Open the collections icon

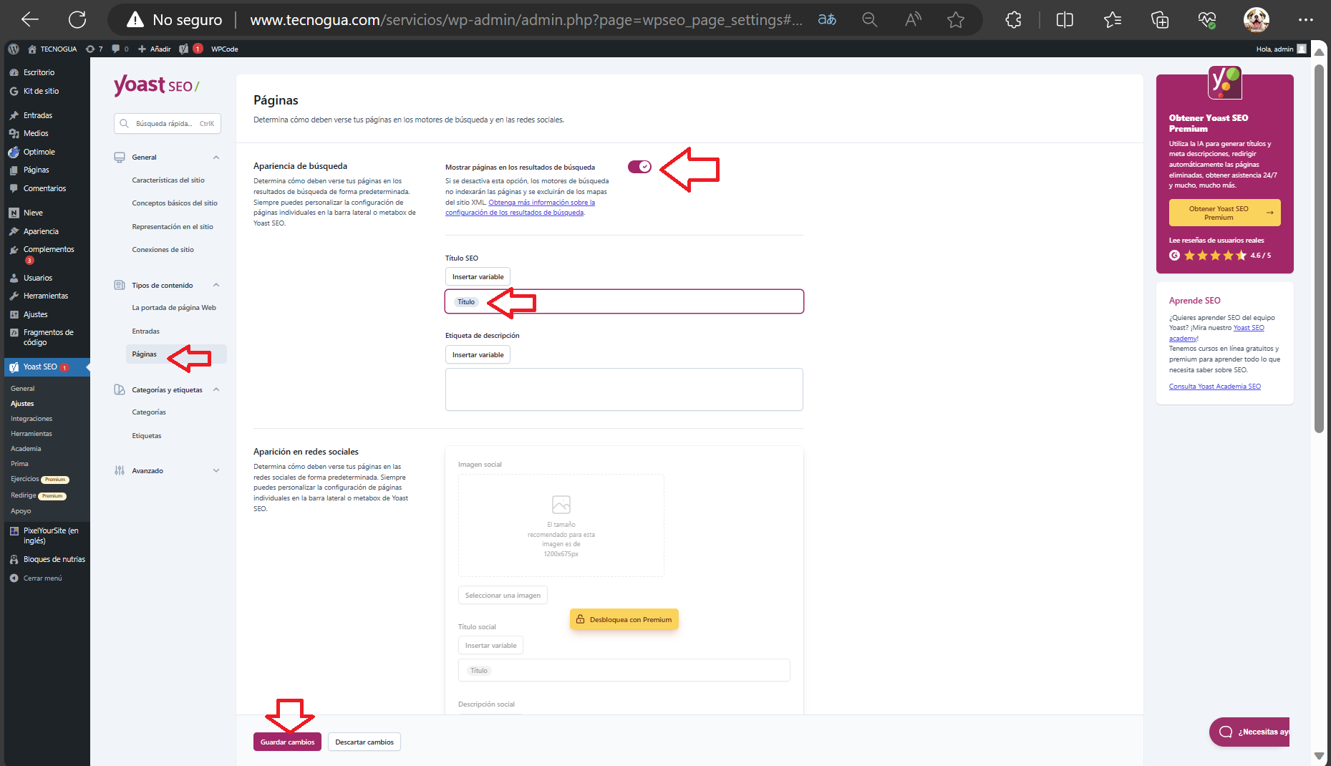click(x=1160, y=19)
